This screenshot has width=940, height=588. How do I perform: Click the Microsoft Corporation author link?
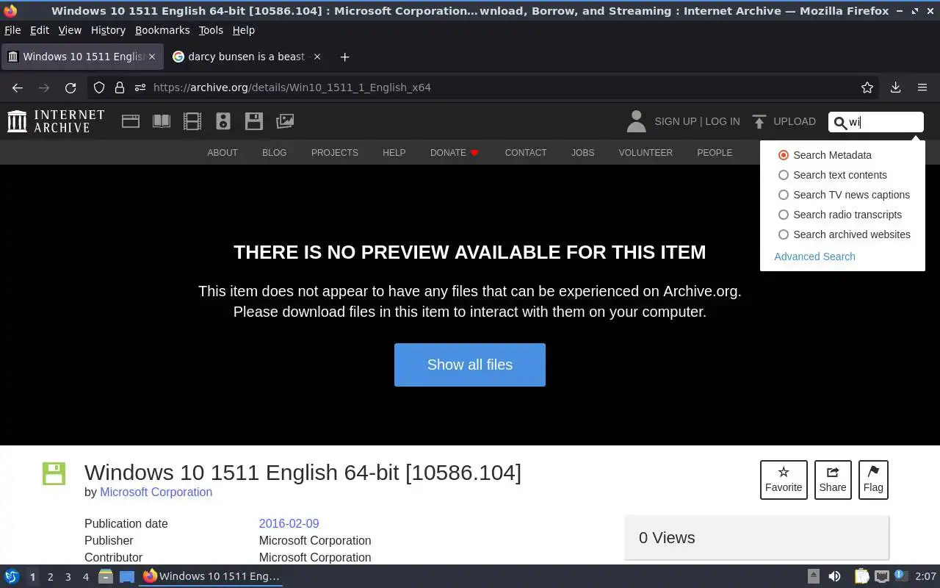pyautogui.click(x=156, y=492)
